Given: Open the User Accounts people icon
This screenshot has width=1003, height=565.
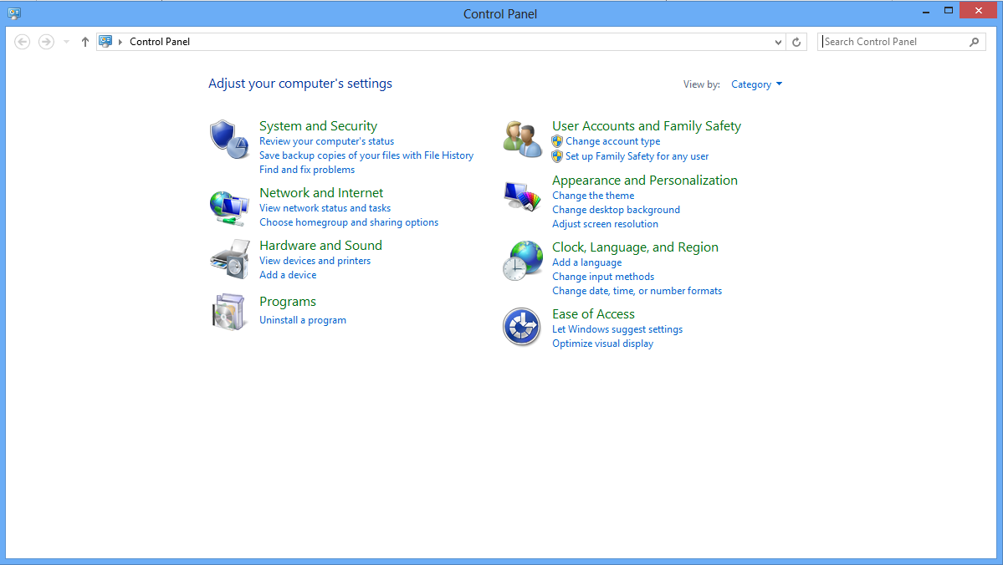Looking at the screenshot, I should [522, 139].
